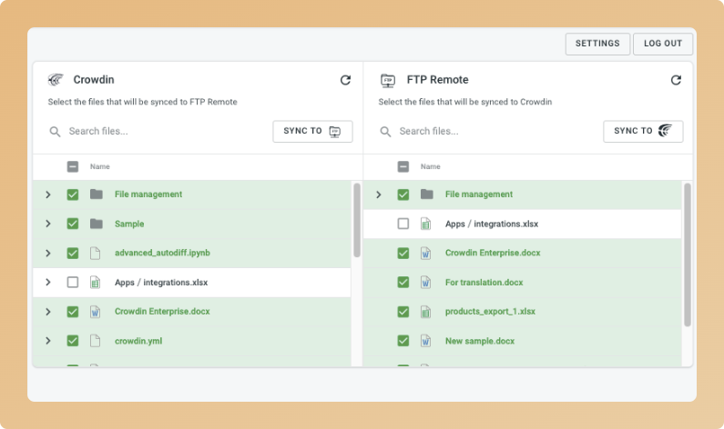Click Name column header in Crowdin panel

tap(100, 166)
